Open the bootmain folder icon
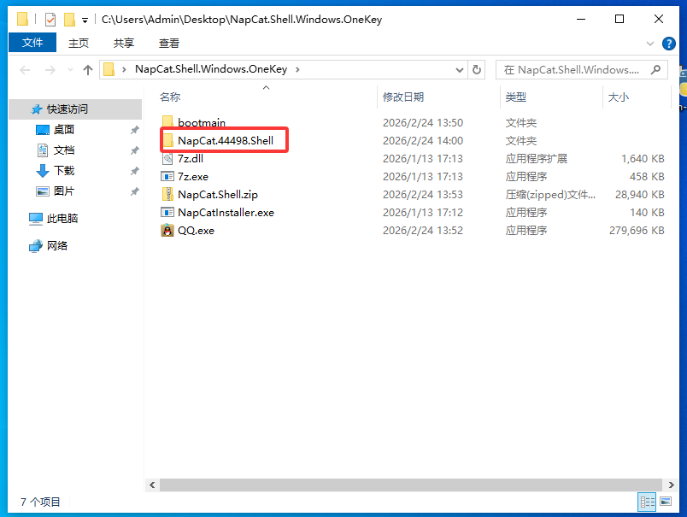Viewport: 687px width, 517px height. [x=167, y=122]
